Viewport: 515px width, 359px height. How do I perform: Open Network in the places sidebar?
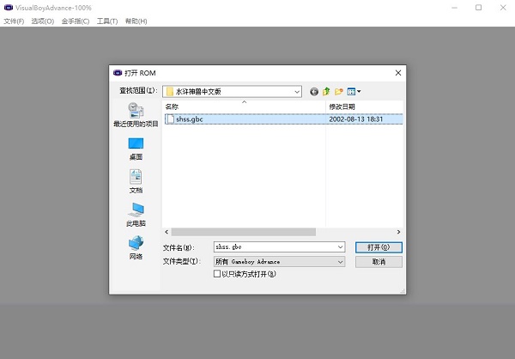point(136,248)
